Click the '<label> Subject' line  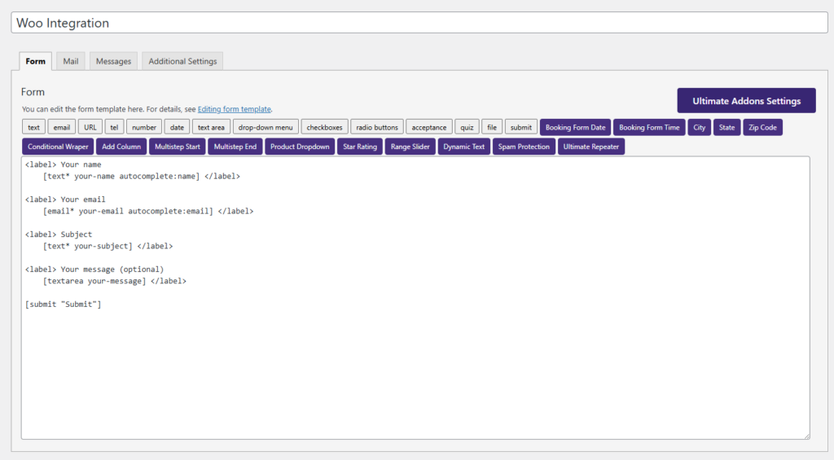point(59,234)
